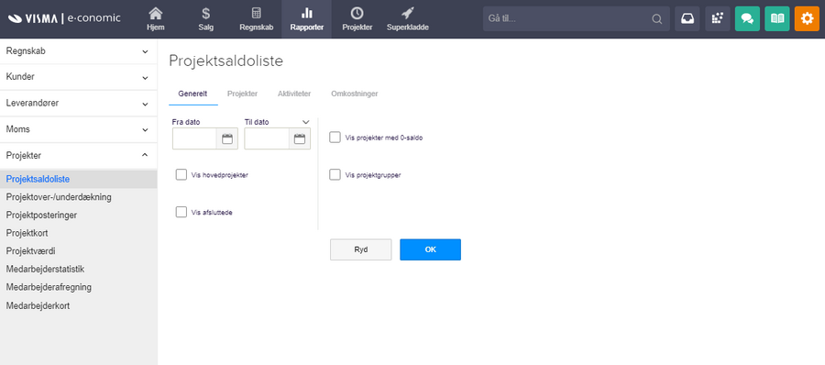Open the Til dato dropdown arrow
Screen dimensions: 825x365
point(305,122)
